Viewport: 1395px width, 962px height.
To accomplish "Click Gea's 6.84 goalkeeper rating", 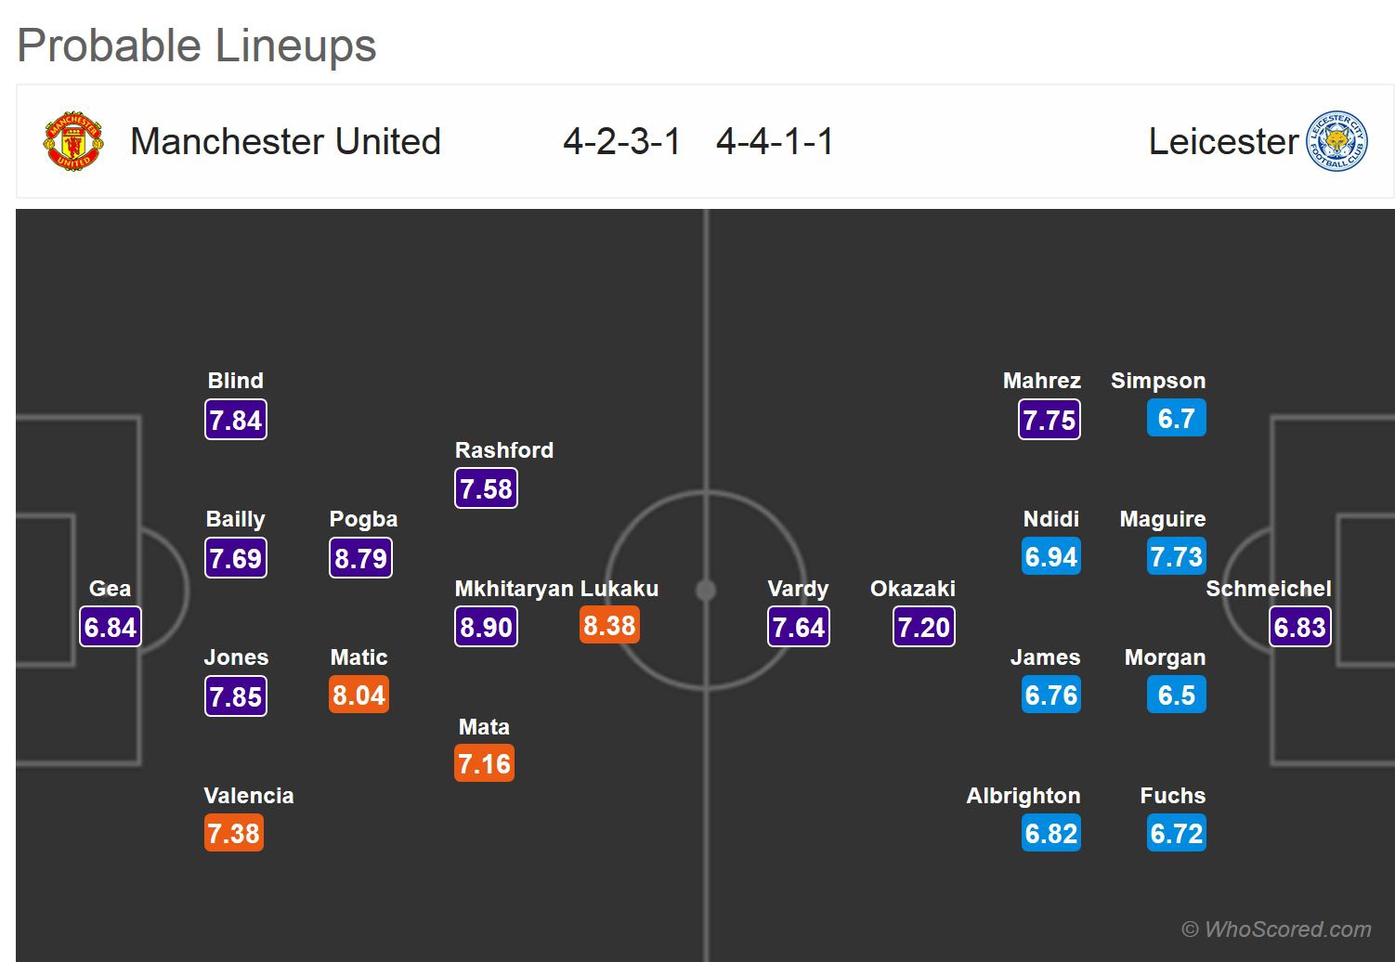I will tap(111, 627).
